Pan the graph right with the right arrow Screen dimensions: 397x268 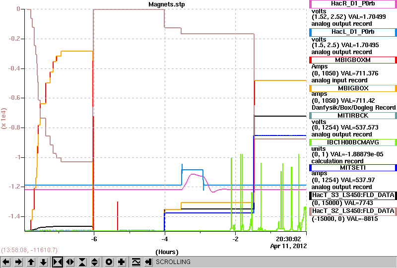[x=18, y=262]
